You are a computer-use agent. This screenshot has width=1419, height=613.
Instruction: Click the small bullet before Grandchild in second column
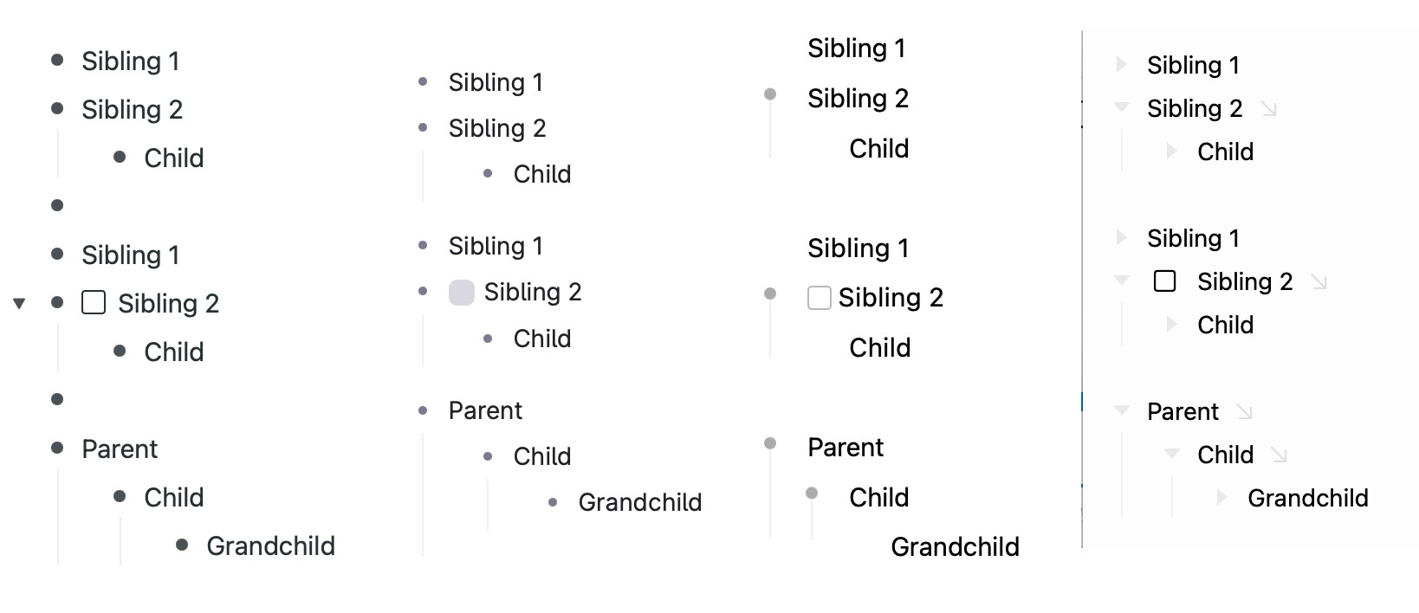pos(553,502)
